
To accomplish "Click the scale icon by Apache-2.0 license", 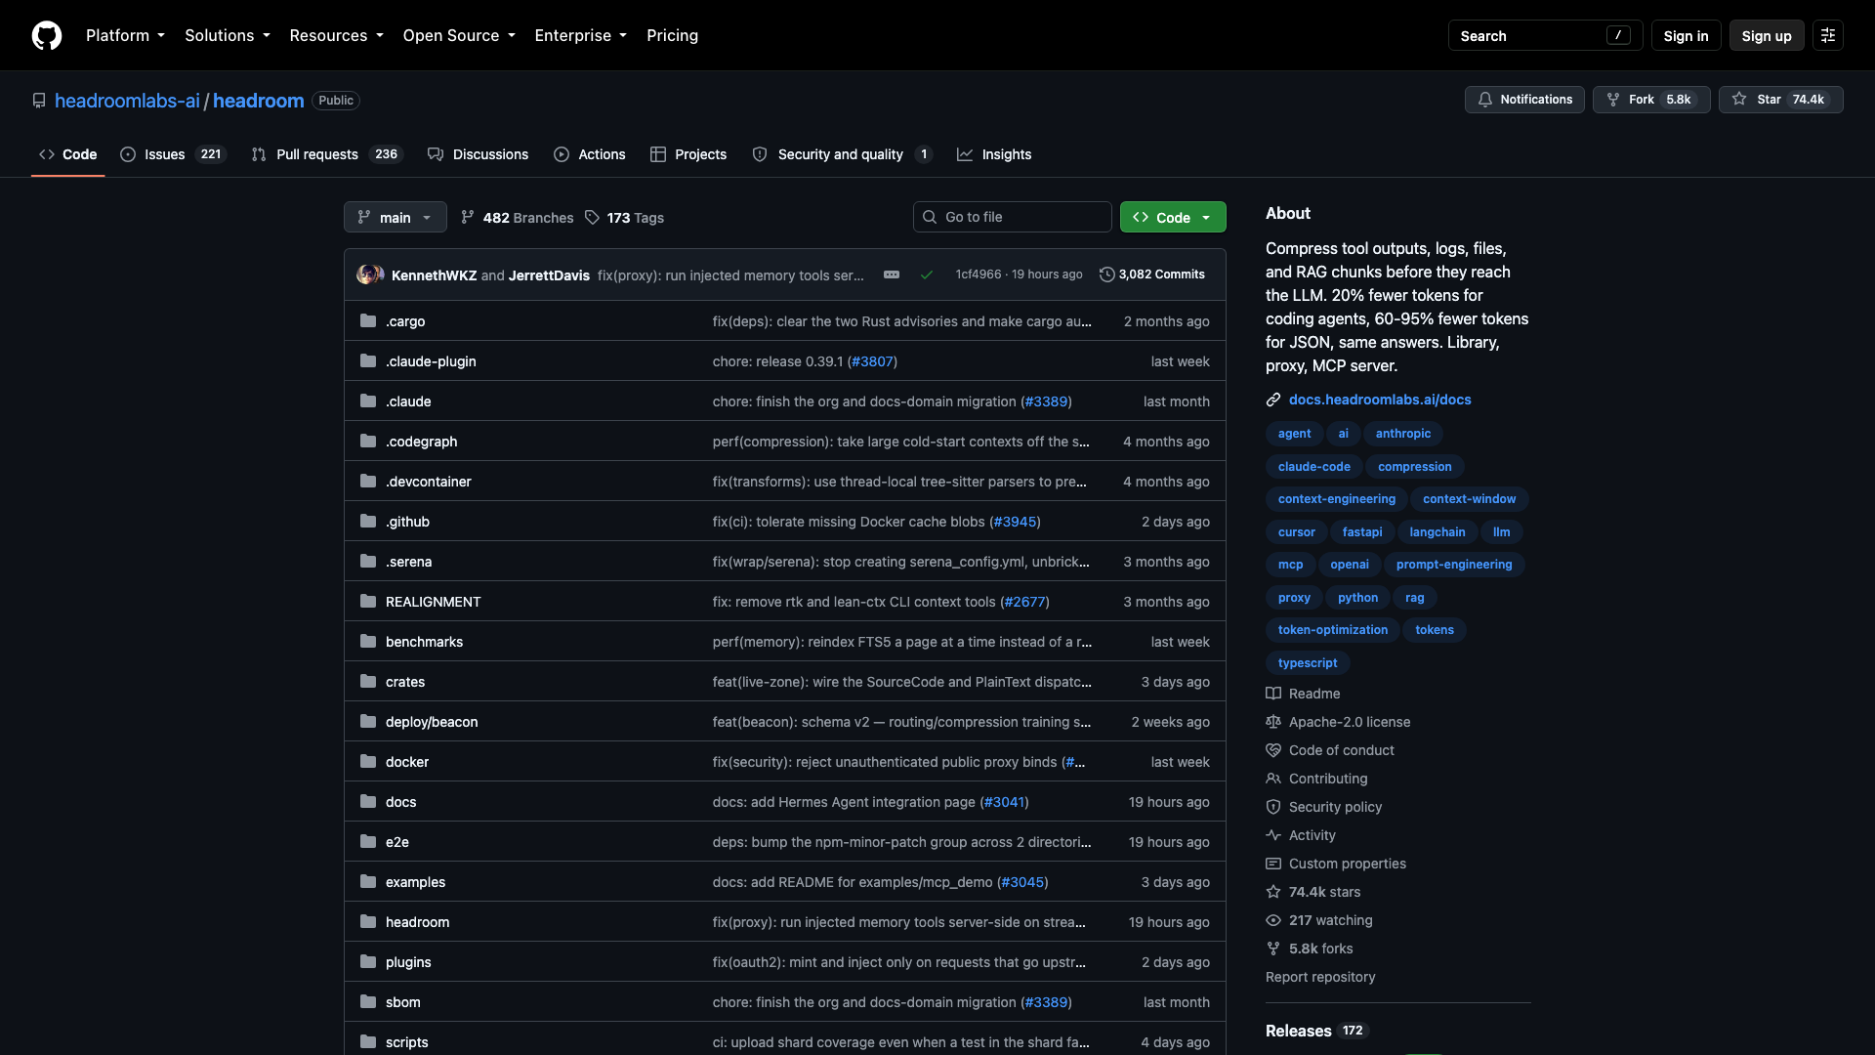I will (x=1273, y=722).
